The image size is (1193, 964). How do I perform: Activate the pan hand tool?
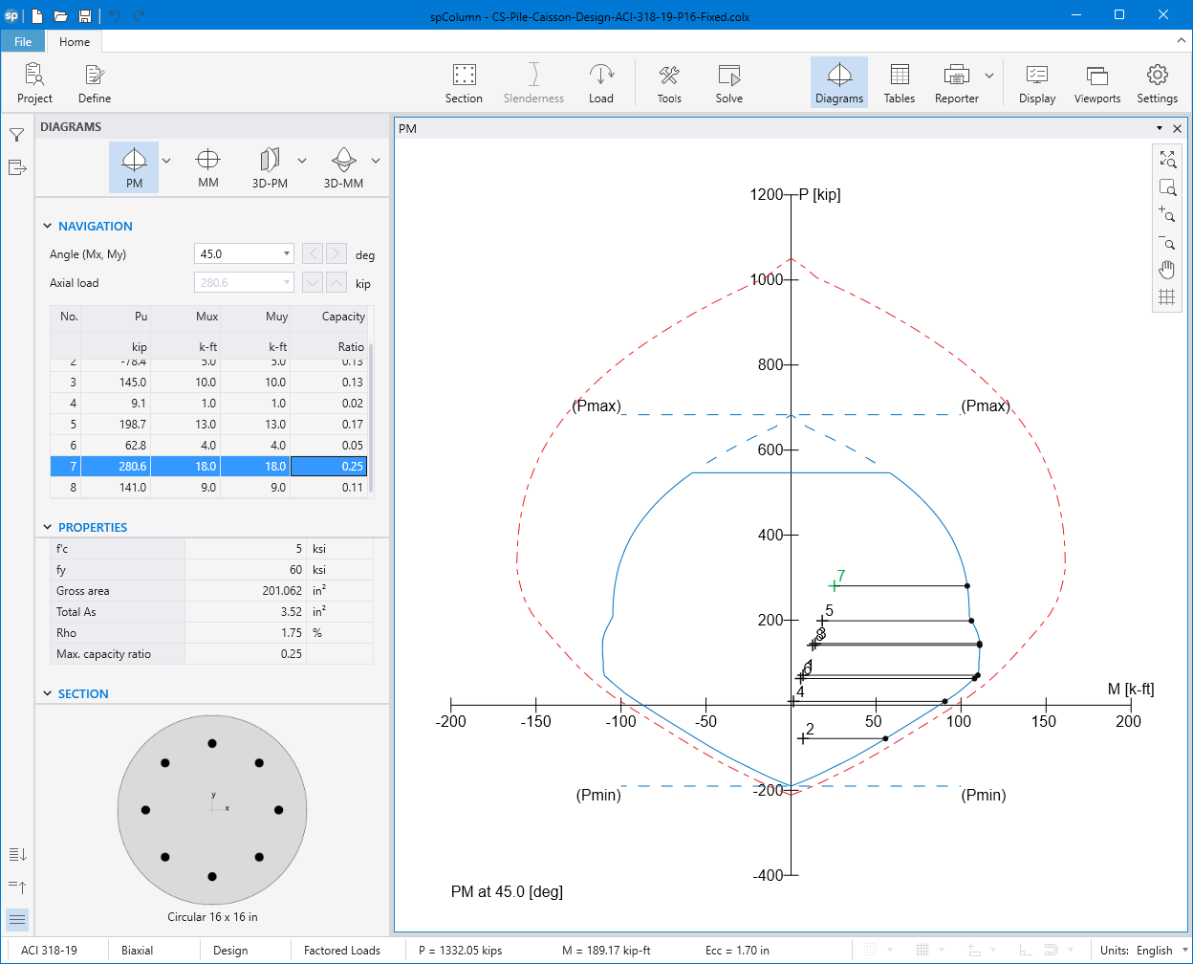(x=1167, y=270)
